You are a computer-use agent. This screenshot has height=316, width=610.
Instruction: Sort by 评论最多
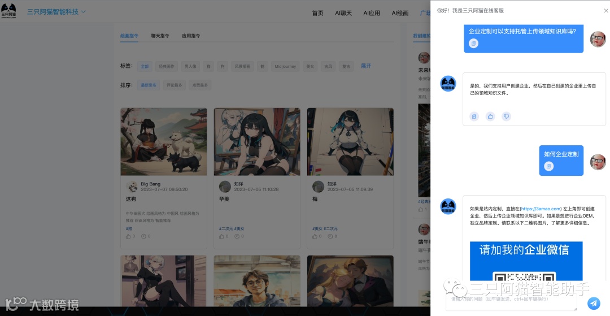tap(174, 85)
